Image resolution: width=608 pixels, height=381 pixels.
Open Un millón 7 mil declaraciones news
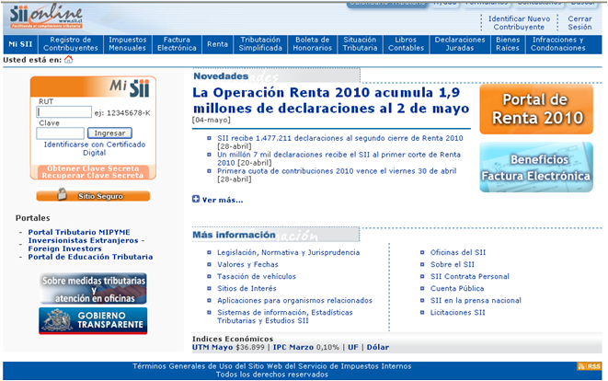(x=338, y=158)
